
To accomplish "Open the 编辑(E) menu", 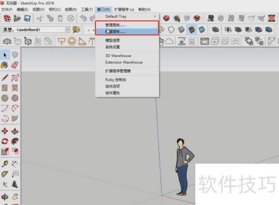I will tap(22, 9).
